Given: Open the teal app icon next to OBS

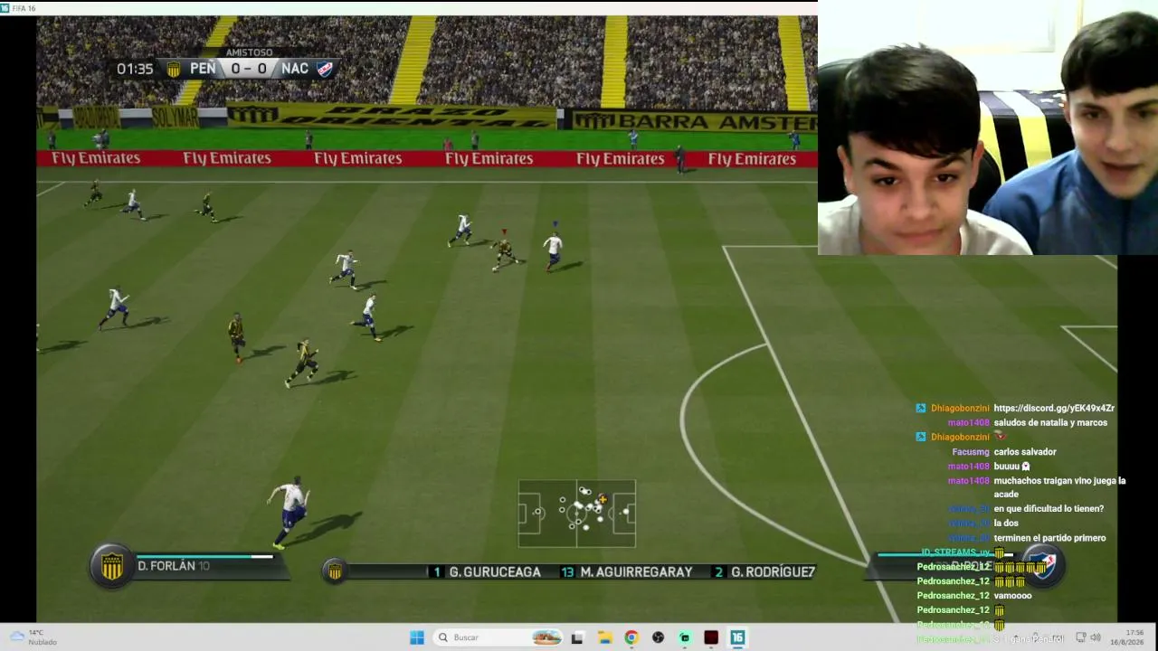Looking at the screenshot, I should point(685,637).
